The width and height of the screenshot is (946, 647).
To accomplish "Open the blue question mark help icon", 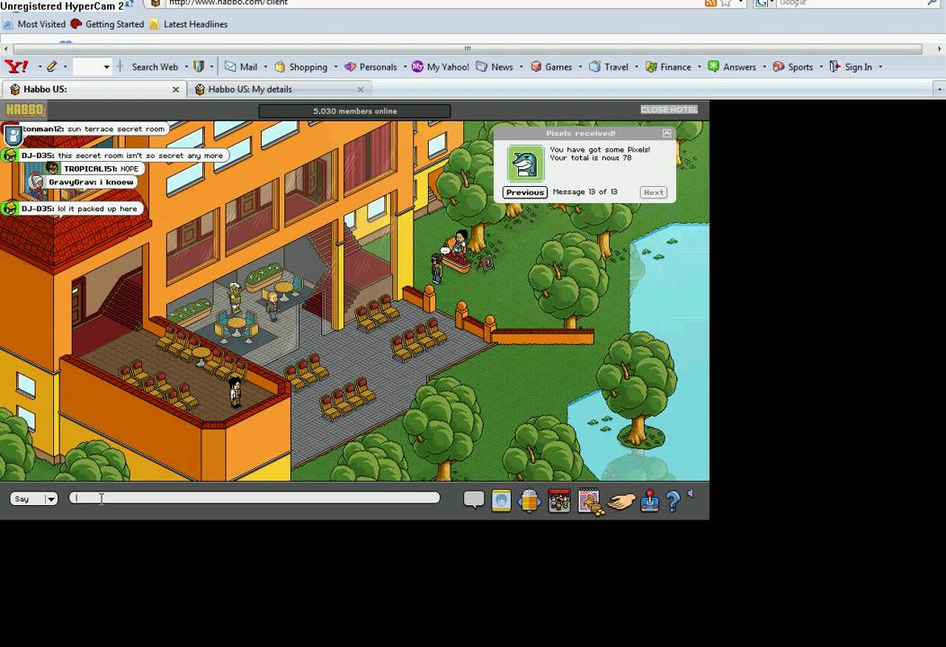I will (x=673, y=501).
